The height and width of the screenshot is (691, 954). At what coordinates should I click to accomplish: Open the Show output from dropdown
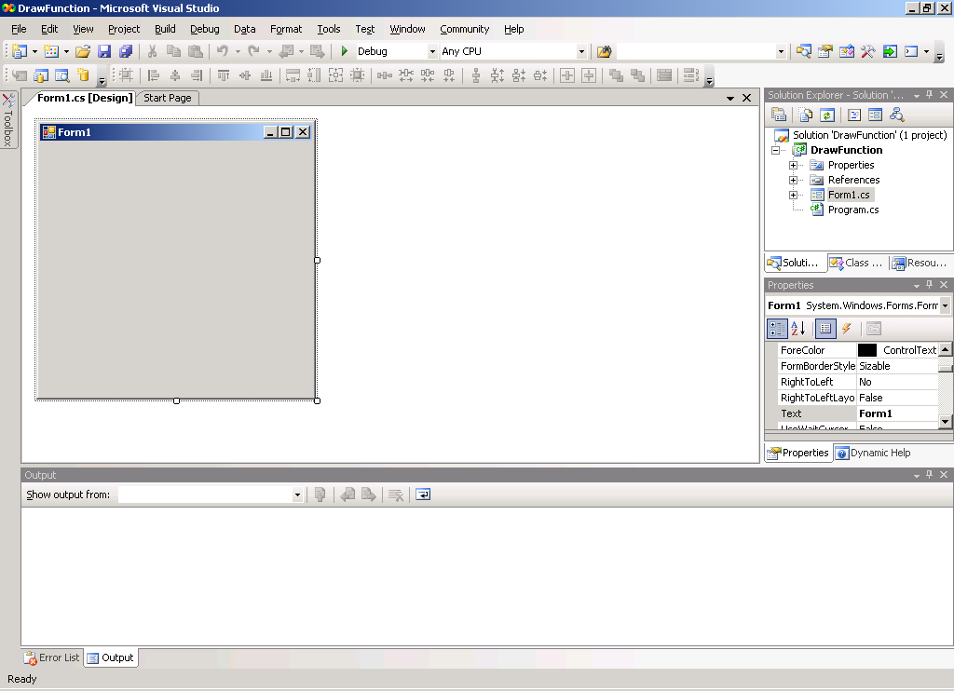[x=297, y=495]
